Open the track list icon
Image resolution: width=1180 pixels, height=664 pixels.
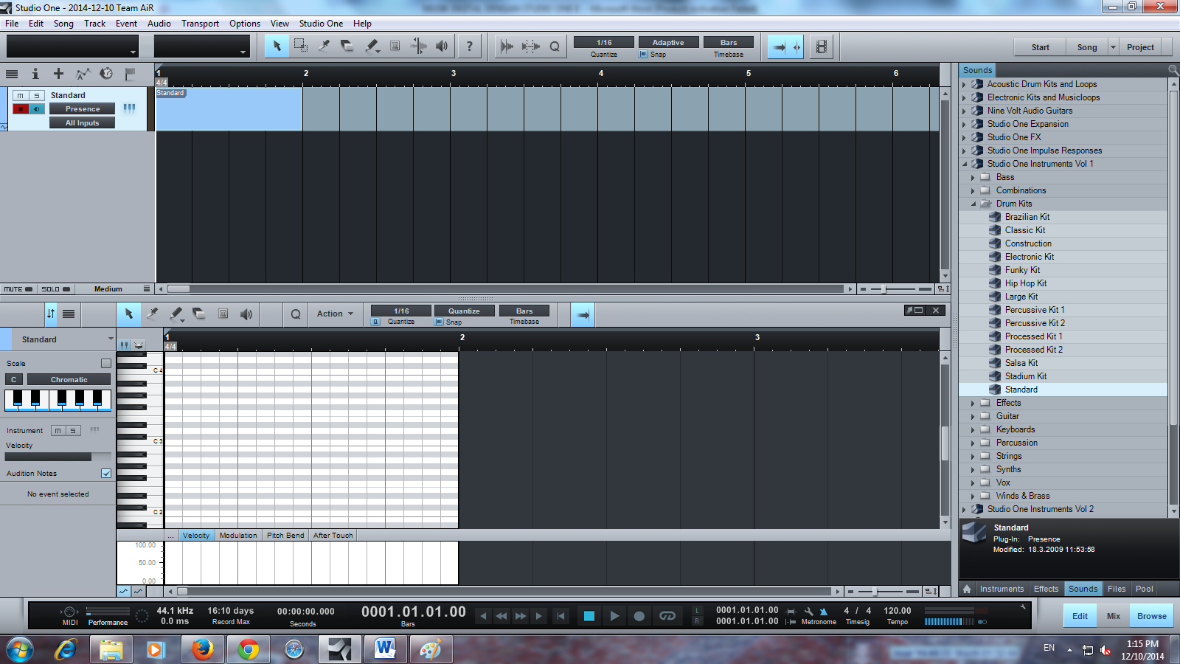12,74
